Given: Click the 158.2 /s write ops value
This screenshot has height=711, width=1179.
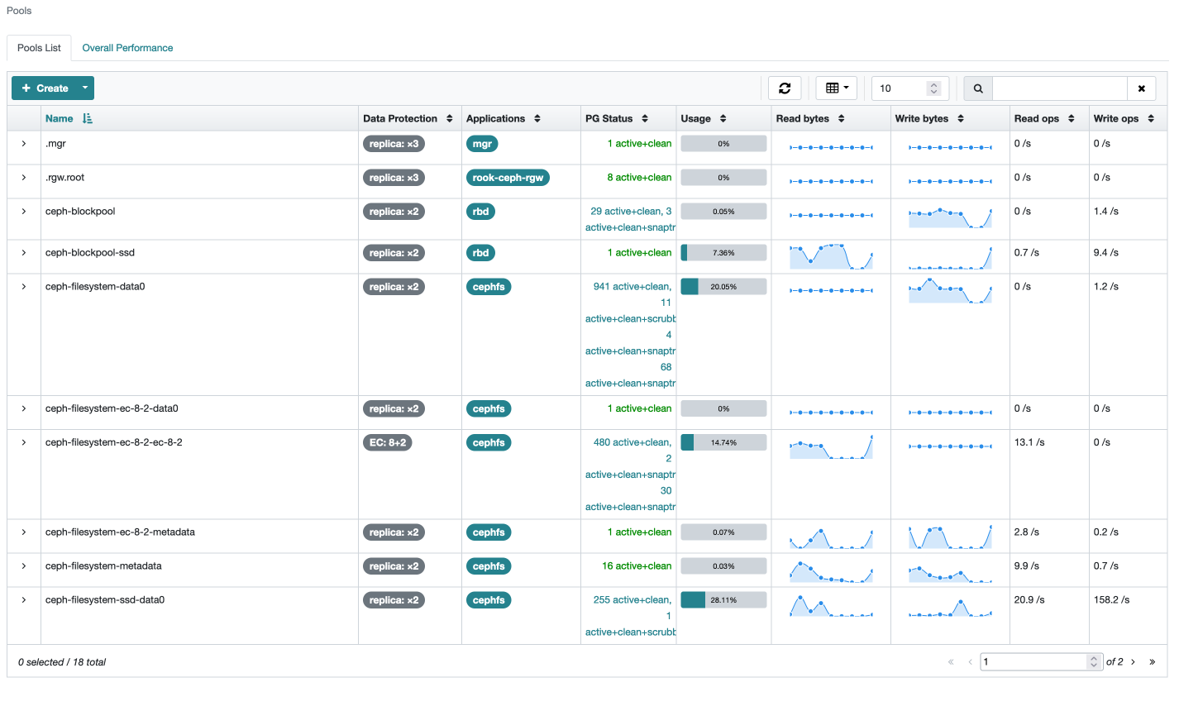Looking at the screenshot, I should click(x=1111, y=600).
